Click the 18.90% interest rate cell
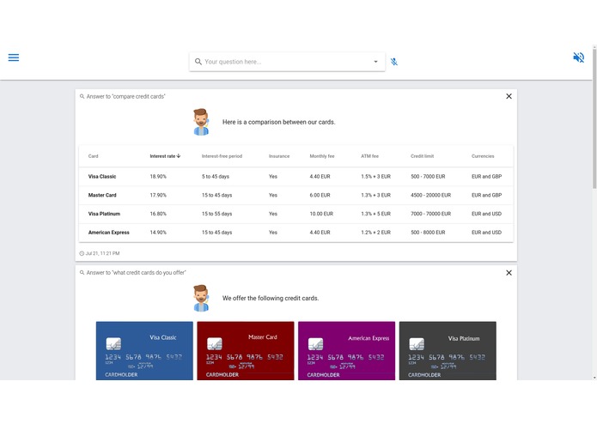Screen dimensions: 597x424 (x=158, y=177)
